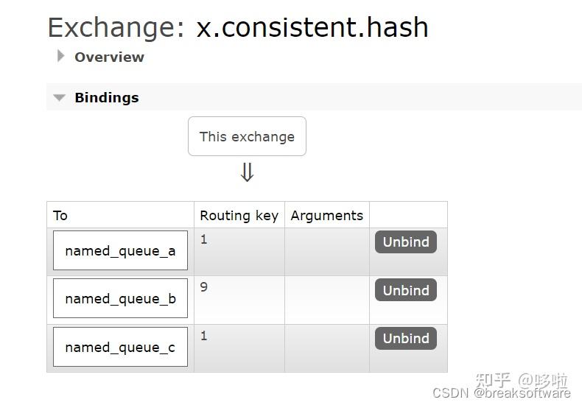Select the 'This exchange' box
582x405 pixels.
click(247, 136)
